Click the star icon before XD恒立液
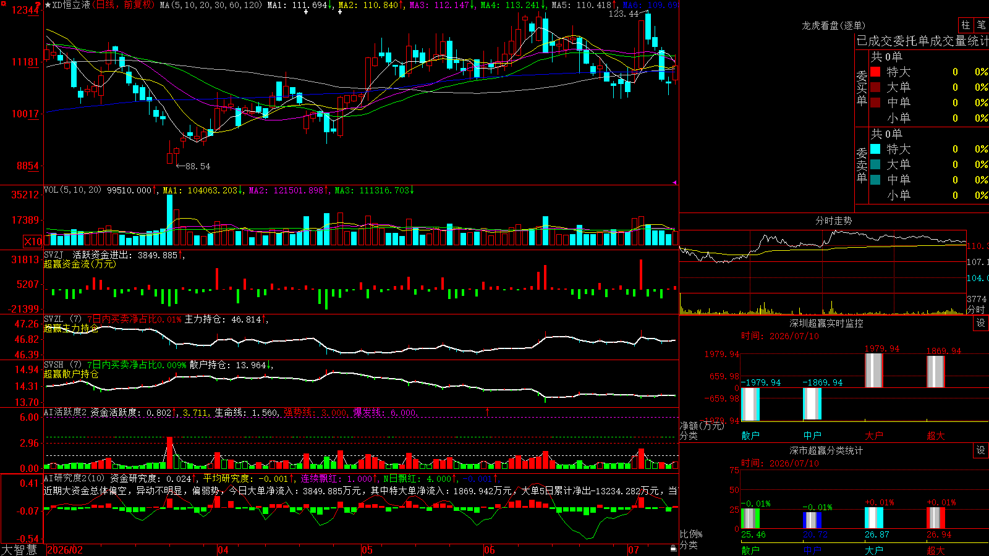Image resolution: width=989 pixels, height=556 pixels. tap(48, 5)
